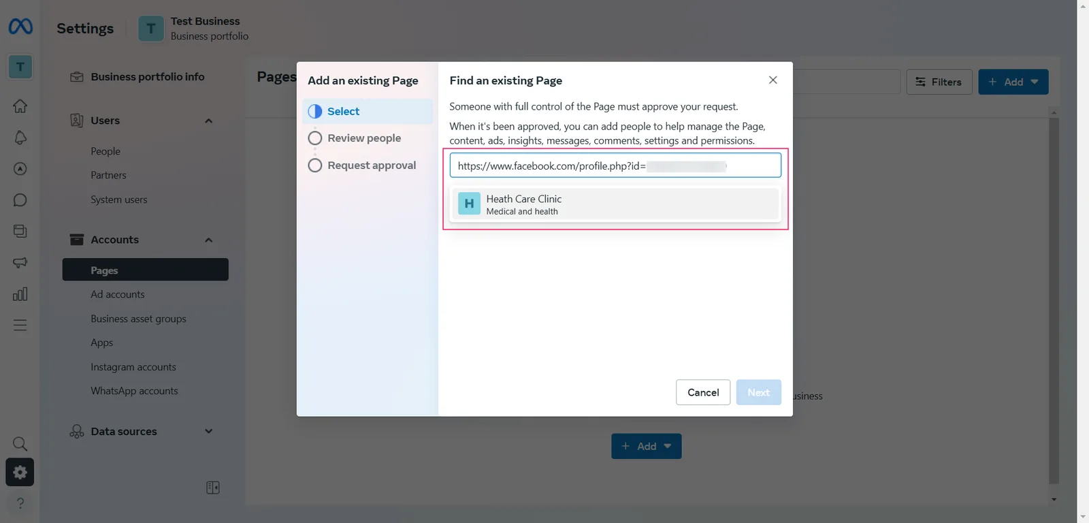Viewport: 1089px width, 523px height.
Task: Open WhatsApp accounts
Action: tap(135, 391)
